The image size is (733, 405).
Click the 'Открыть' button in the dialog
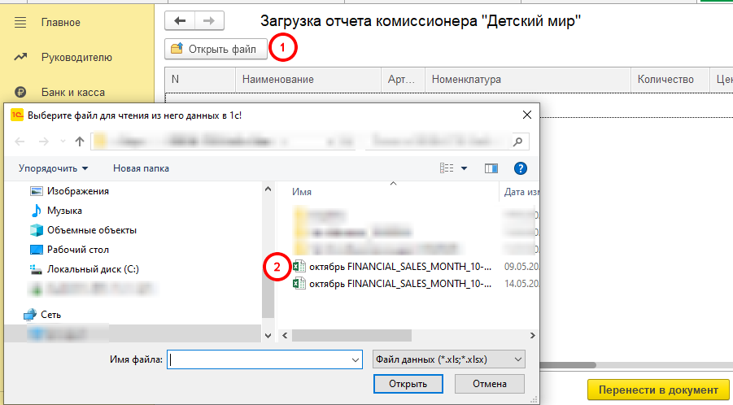click(408, 384)
